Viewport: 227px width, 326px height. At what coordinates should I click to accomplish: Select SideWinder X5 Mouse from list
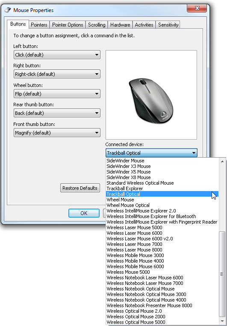click(x=128, y=172)
